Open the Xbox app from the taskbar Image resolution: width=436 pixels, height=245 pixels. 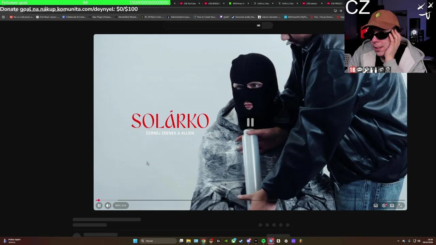click(x=233, y=241)
